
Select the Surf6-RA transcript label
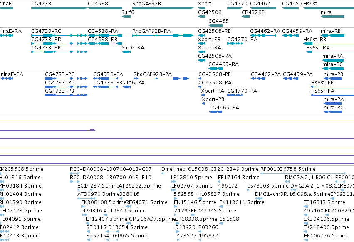click(x=133, y=48)
